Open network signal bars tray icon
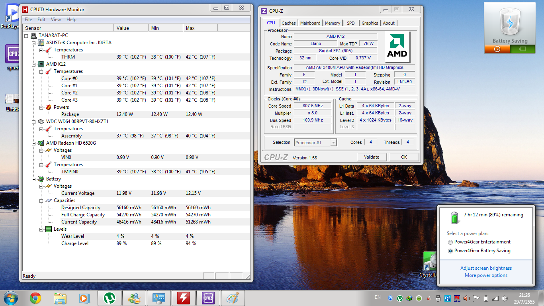The height and width of the screenshot is (306, 544). [495, 298]
